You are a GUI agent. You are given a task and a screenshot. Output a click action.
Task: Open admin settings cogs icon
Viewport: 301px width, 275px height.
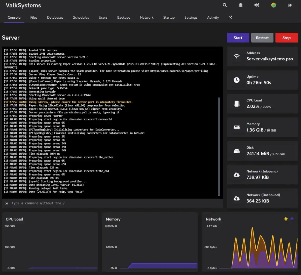[x=257, y=5]
